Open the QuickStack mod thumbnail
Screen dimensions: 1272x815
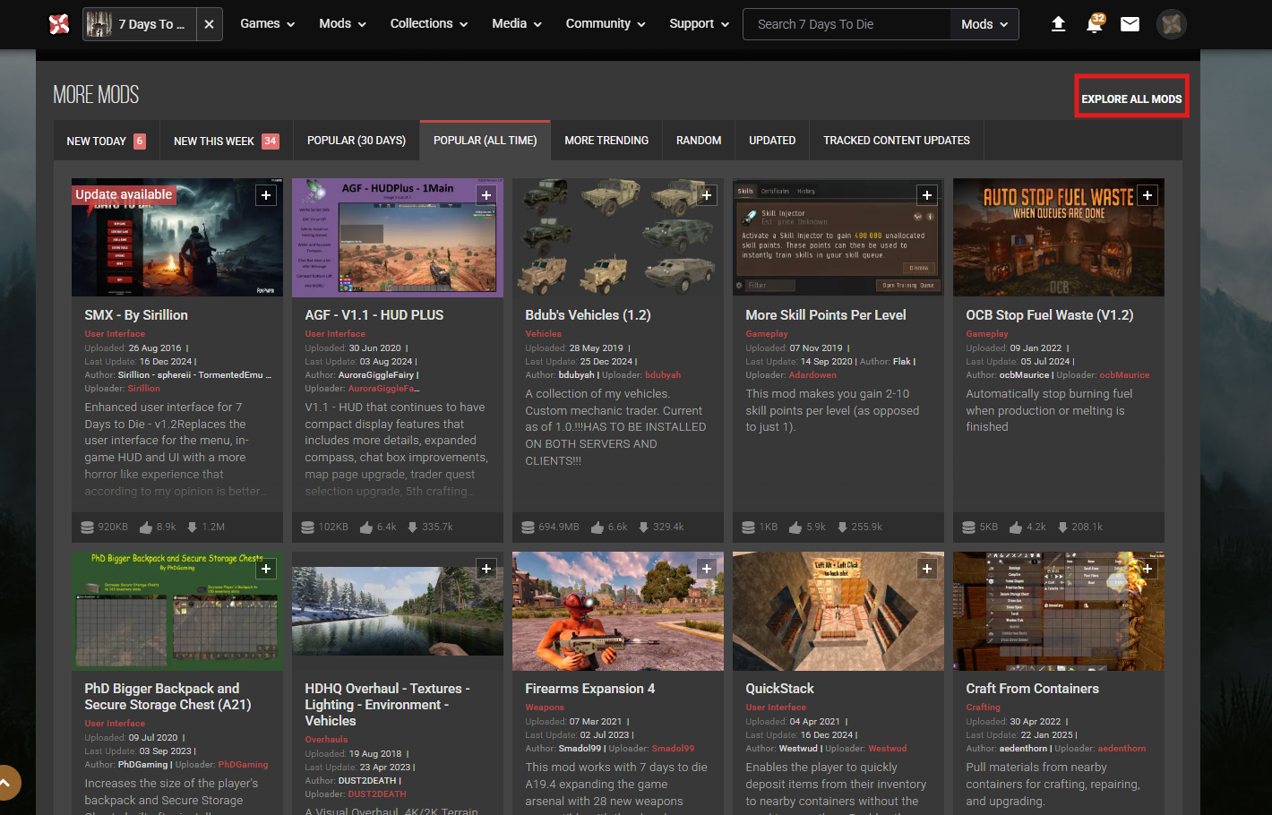(838, 611)
